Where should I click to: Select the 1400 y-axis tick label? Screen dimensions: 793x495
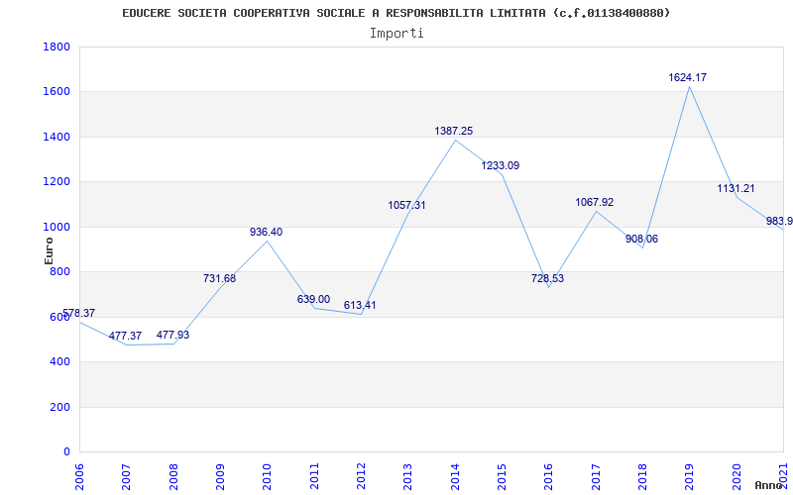click(x=57, y=137)
